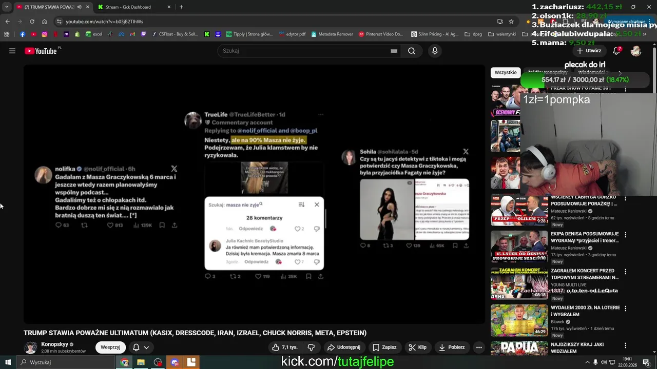Click the Windows taskbar Wyszukaj search box

(66, 362)
